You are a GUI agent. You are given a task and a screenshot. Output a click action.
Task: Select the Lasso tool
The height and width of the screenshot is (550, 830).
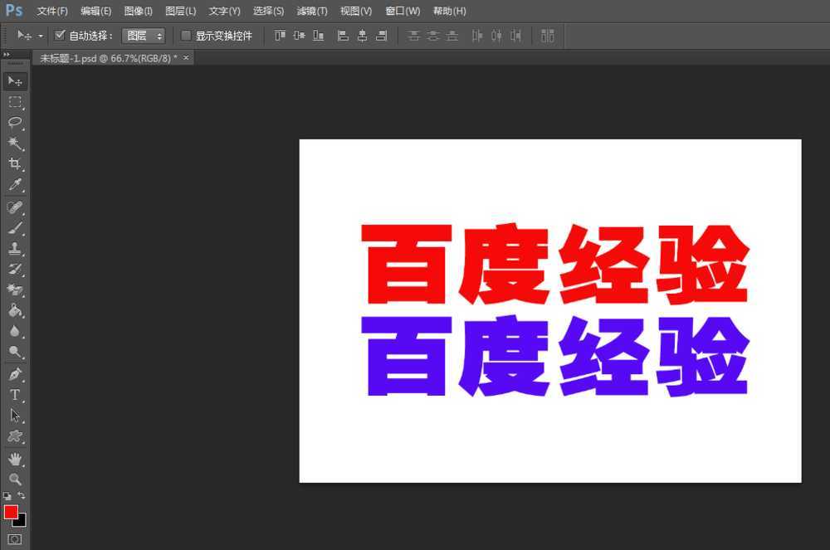tap(15, 123)
